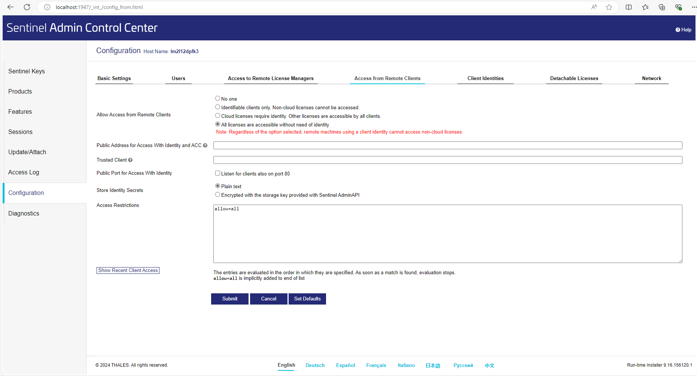
Task: Open Configuration in sidebar
Action: (x=26, y=193)
